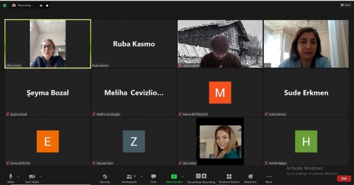The image size is (354, 185).
Task: Click Zeynep Köse's Z avatar
Action: point(134,142)
